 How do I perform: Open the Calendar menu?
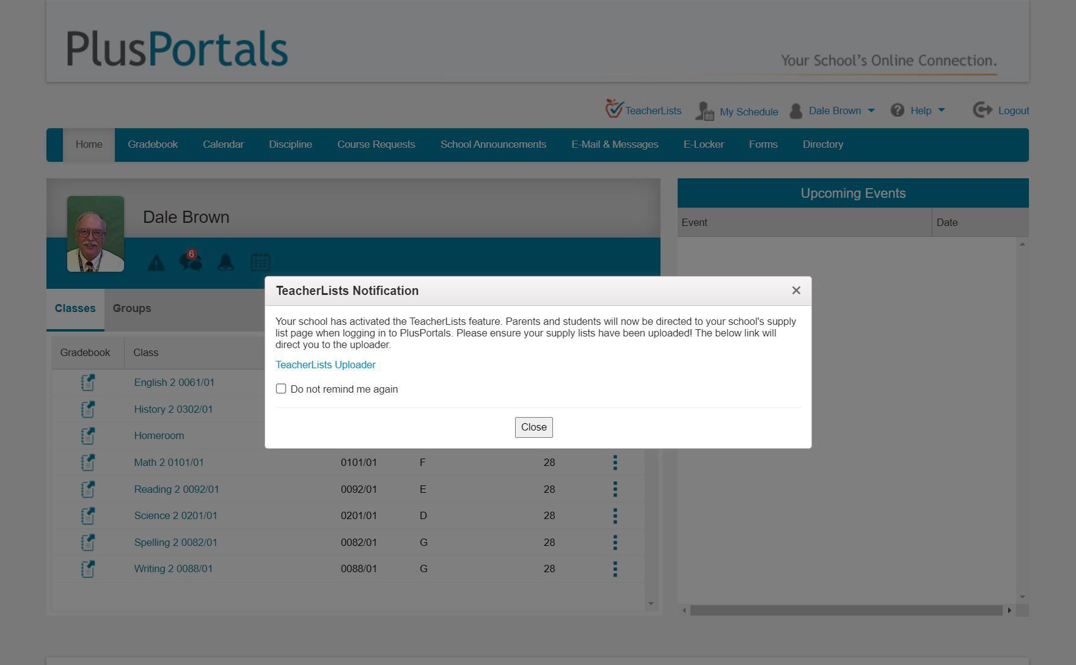click(223, 145)
